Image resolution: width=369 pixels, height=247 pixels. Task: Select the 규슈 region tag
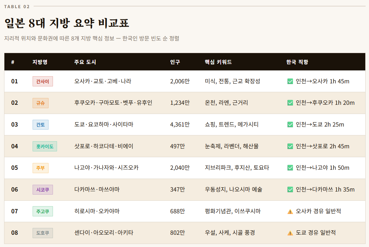(x=40, y=103)
